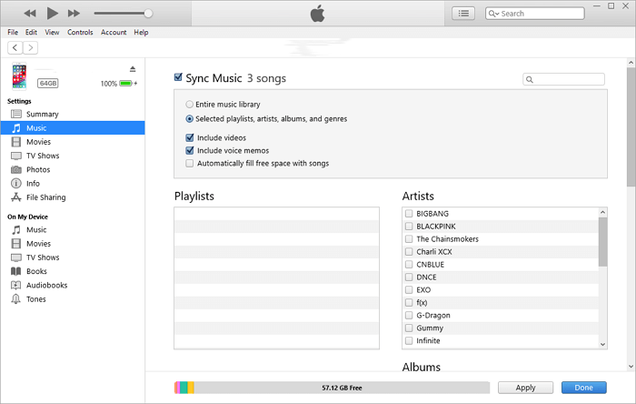Open the File menu
636x404 pixels.
(13, 32)
